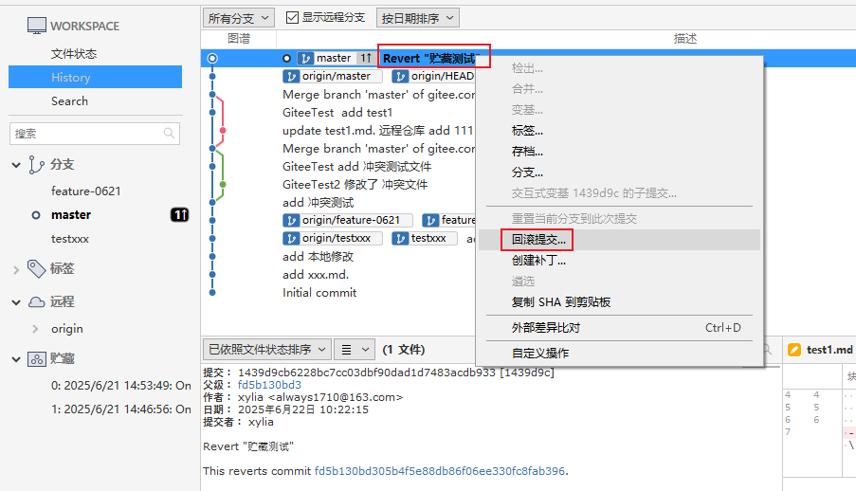Click the test1.md file icon
Viewport: 856px width, 491px height.
click(x=794, y=350)
